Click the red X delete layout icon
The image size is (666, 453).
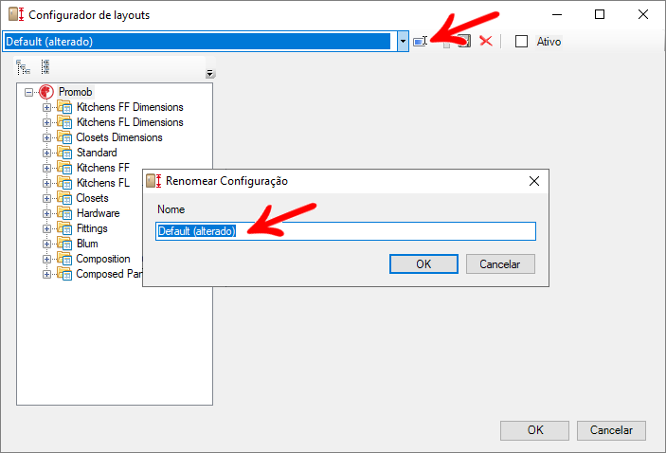485,42
